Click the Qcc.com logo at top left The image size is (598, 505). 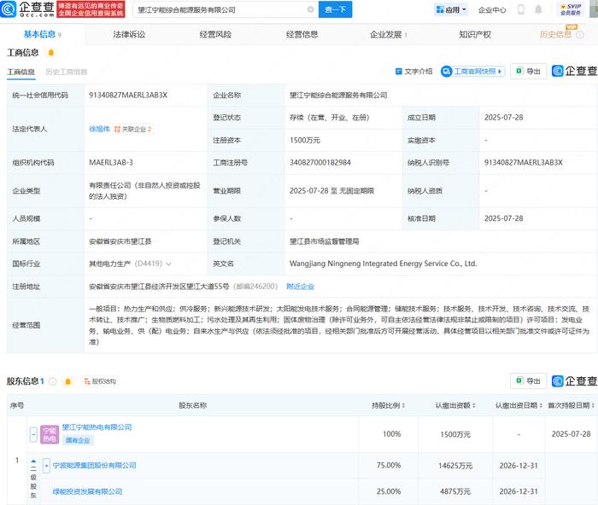click(27, 9)
